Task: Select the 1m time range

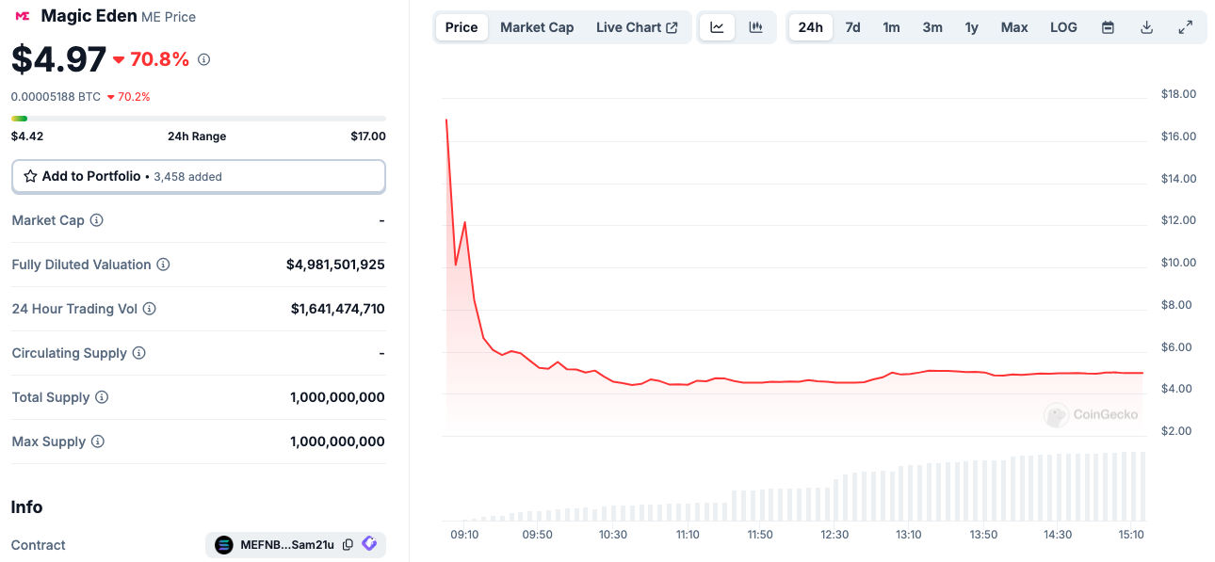Action: pos(891,27)
